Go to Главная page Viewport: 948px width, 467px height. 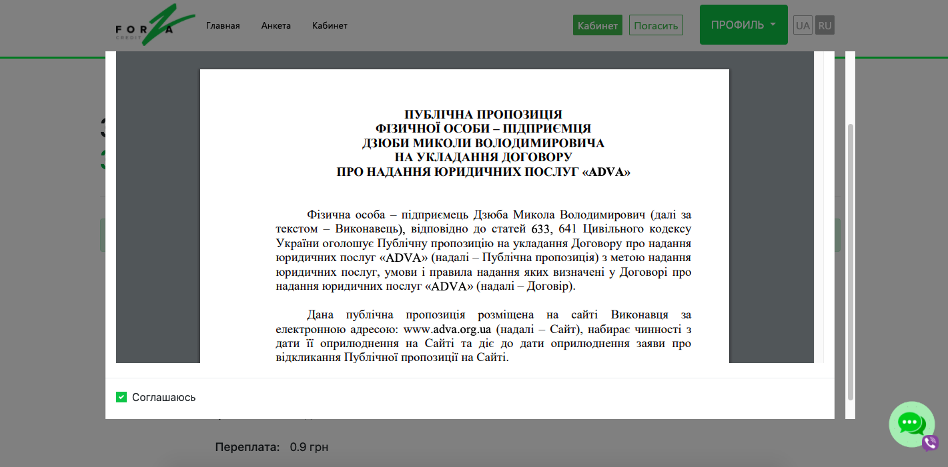point(223,25)
